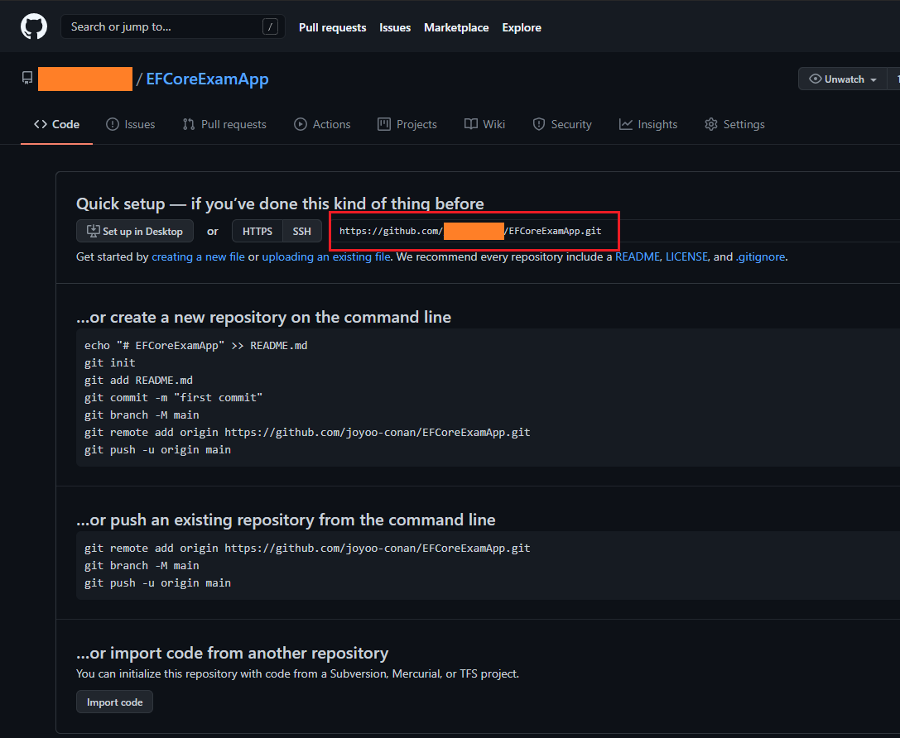Click '...or import code from another repository' heading
900x738 pixels.
[233, 653]
